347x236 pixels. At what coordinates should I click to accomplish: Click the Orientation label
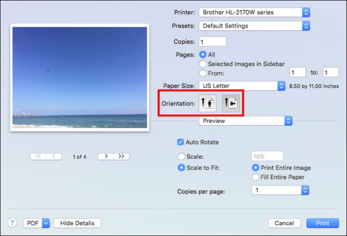(x=178, y=103)
